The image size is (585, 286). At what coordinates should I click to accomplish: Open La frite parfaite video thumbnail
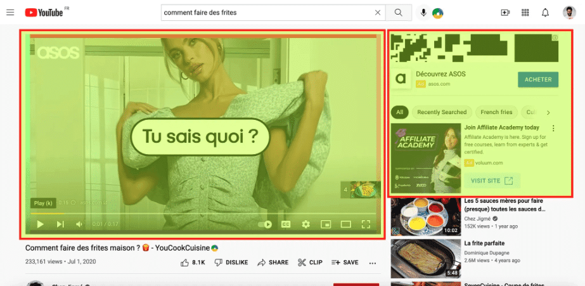[x=426, y=259]
